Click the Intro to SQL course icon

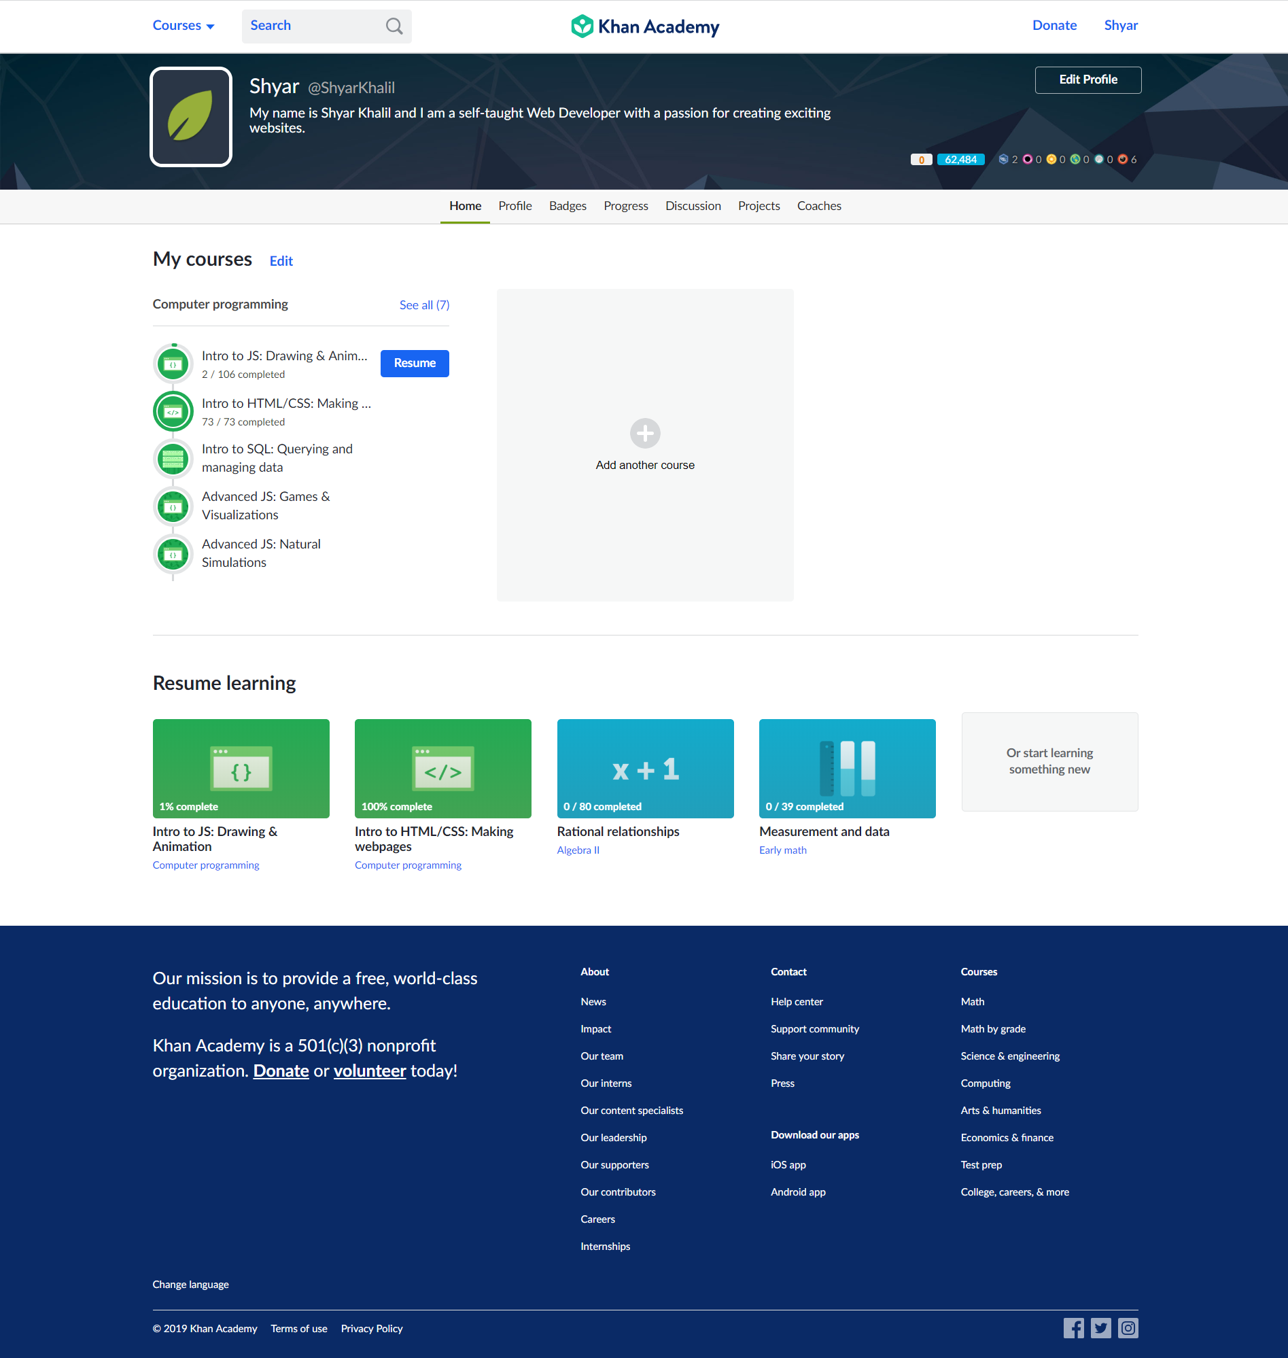pos(173,459)
